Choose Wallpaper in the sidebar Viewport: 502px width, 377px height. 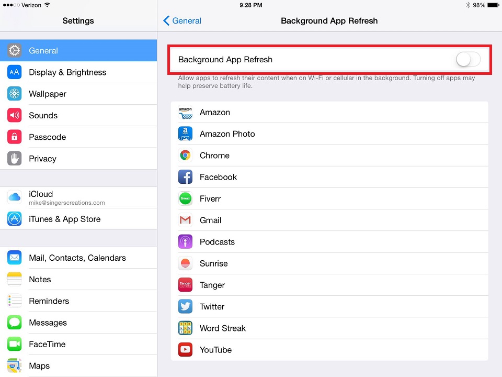78,94
